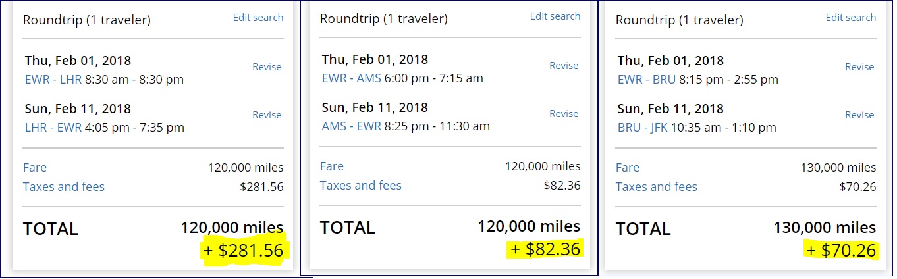Open the Fare link in the London card
The image size is (897, 279).
35,168
